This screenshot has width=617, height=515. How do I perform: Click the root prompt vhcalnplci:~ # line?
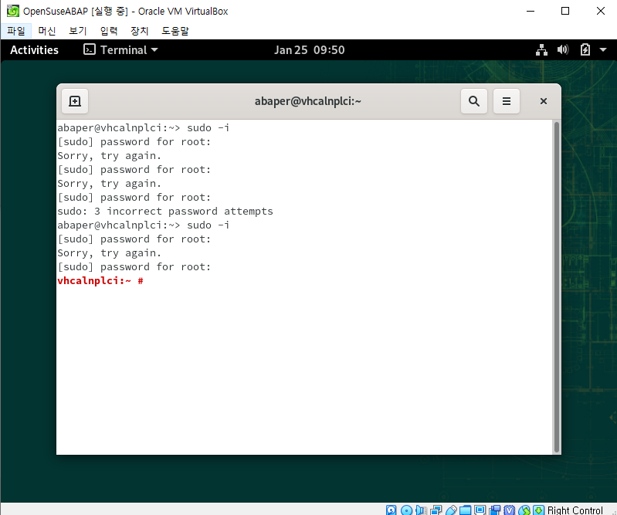click(x=100, y=281)
